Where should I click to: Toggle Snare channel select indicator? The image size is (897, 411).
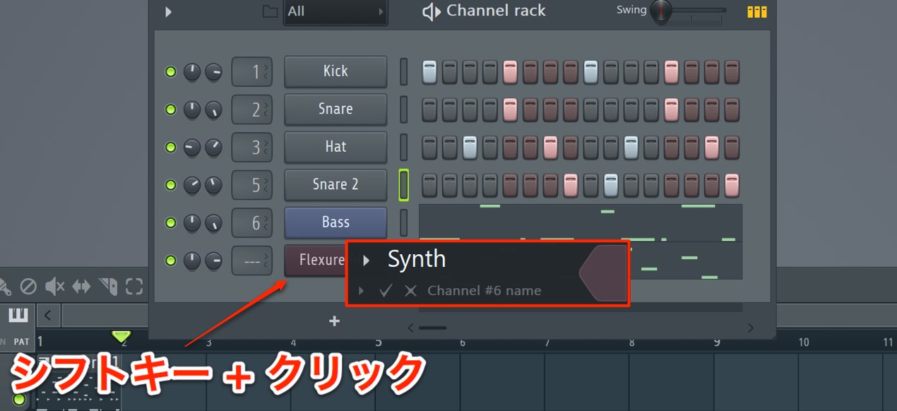click(x=404, y=109)
